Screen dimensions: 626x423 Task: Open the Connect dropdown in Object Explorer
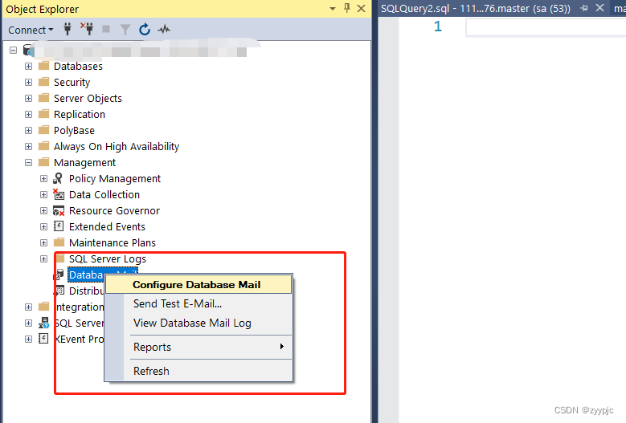(x=31, y=30)
